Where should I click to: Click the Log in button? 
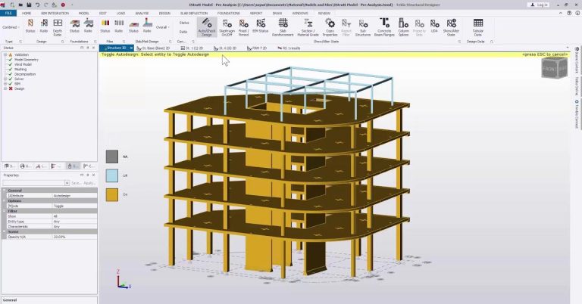540,5
